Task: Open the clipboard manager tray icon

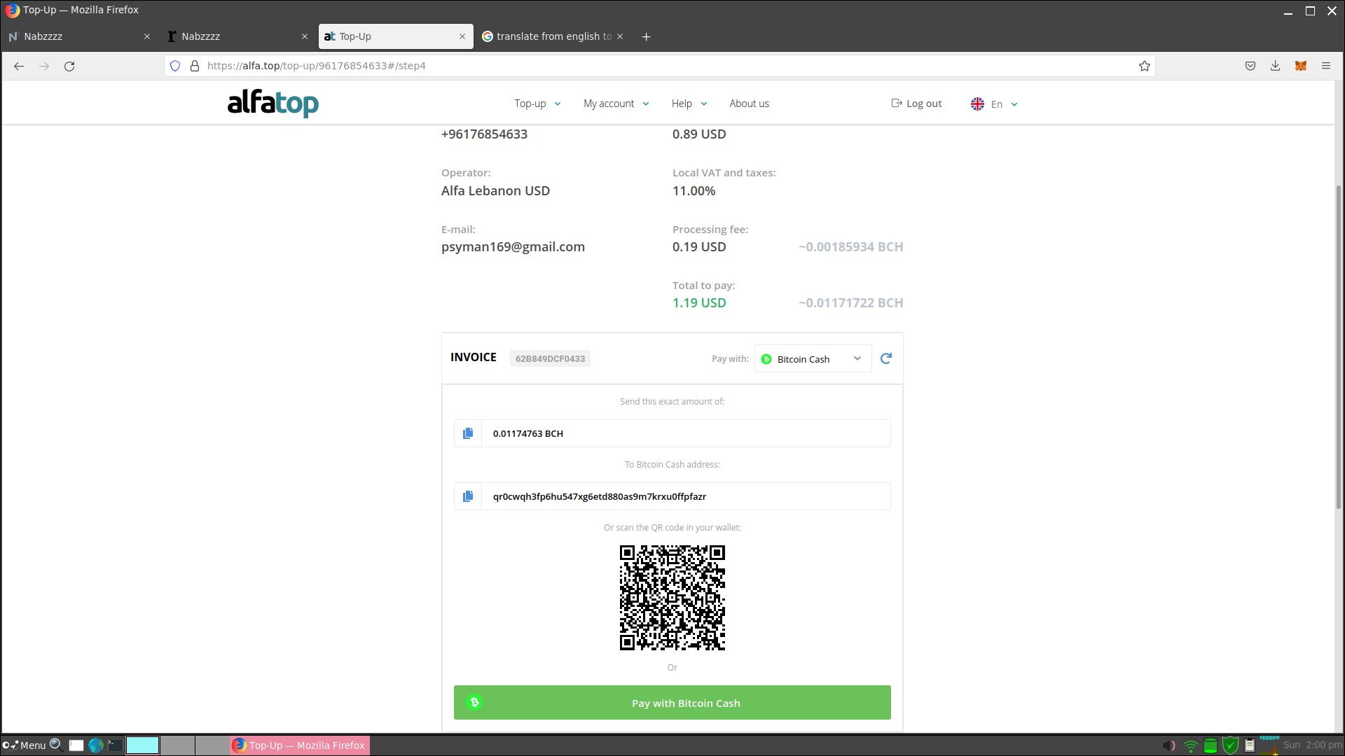Action: (1250, 745)
